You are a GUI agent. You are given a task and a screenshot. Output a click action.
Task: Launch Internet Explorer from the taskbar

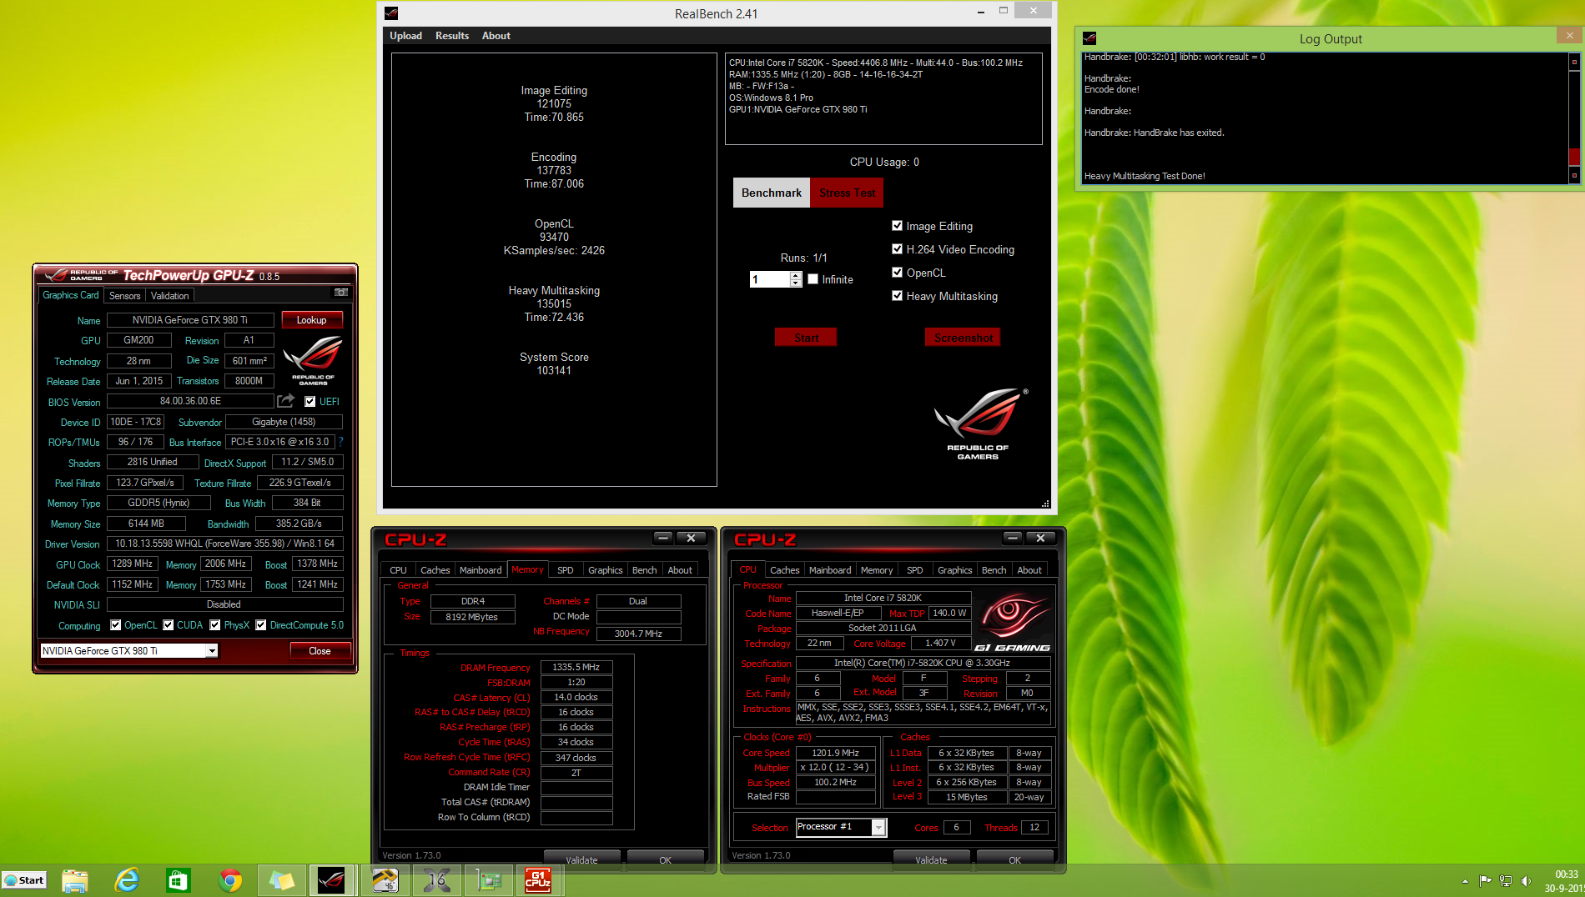click(127, 880)
